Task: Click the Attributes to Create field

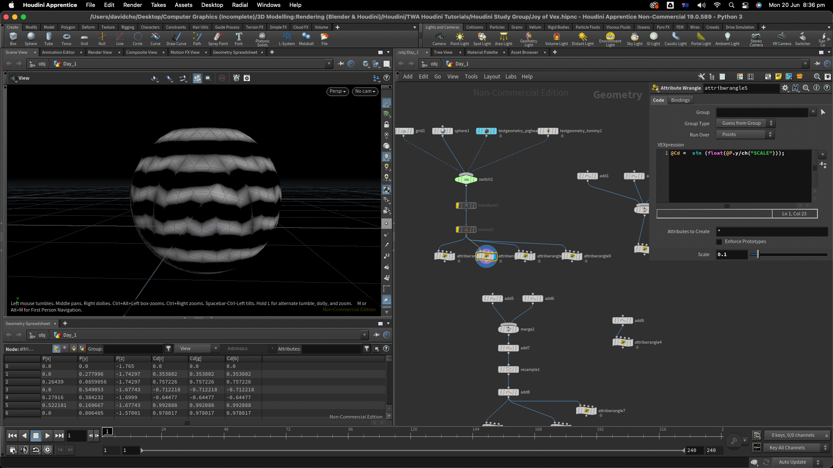Action: 771,231
